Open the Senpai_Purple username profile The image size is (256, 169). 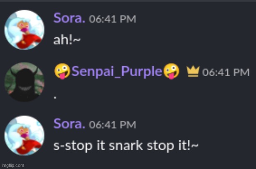pos(117,72)
